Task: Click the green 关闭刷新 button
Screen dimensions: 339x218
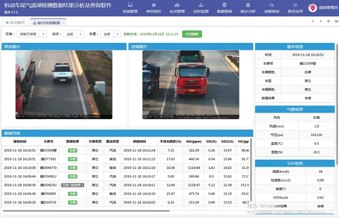Action: (192, 34)
